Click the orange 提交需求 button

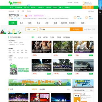[76, 29]
